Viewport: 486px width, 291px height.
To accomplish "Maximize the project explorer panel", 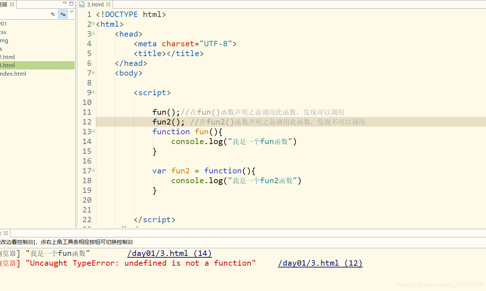I will [71, 4].
